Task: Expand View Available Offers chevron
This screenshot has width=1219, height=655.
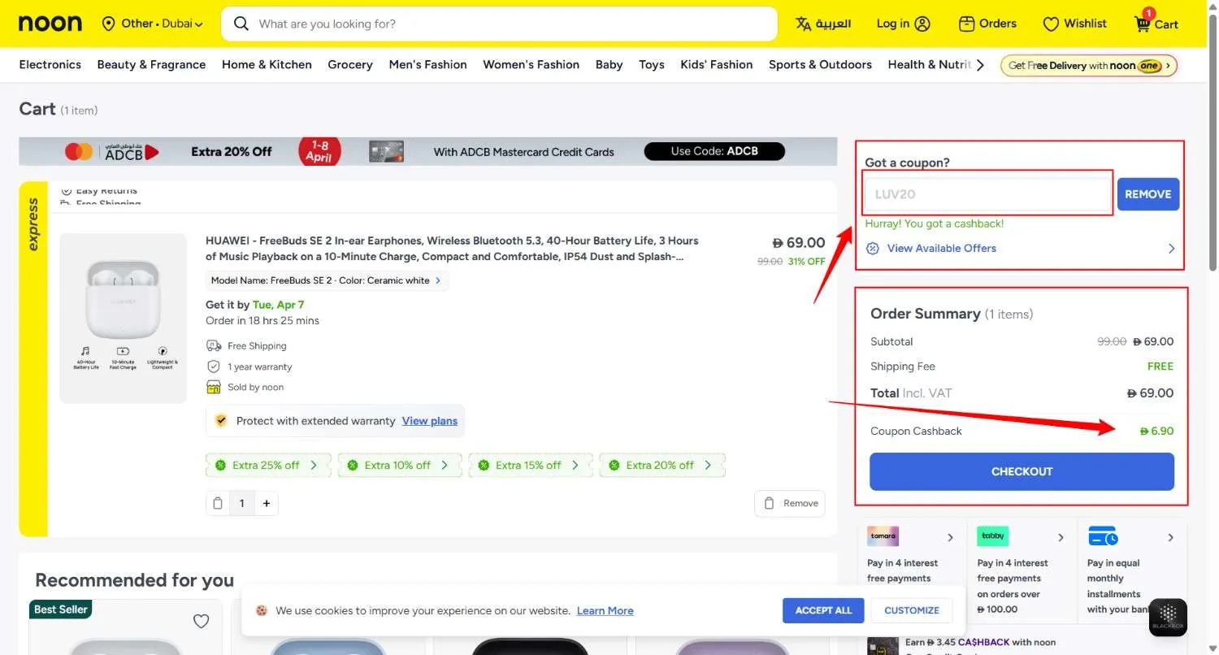Action: [x=1171, y=249]
